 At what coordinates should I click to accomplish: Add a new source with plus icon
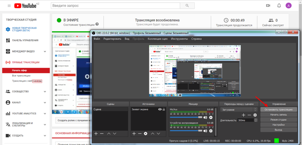pyautogui.click(x=134, y=134)
